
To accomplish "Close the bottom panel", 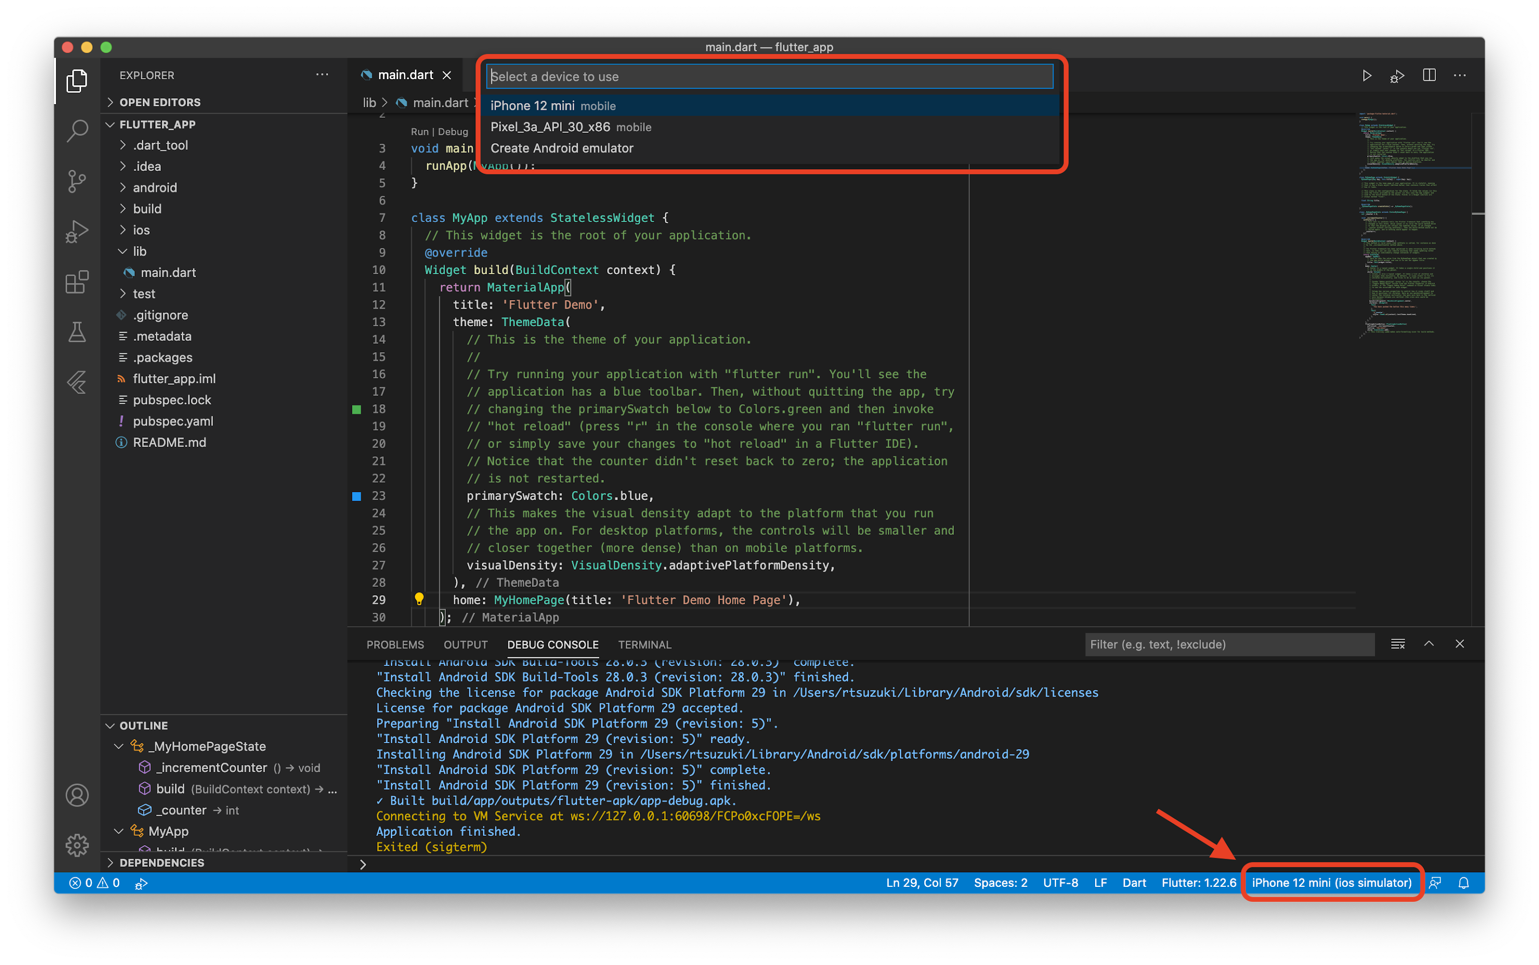I will point(1460,644).
